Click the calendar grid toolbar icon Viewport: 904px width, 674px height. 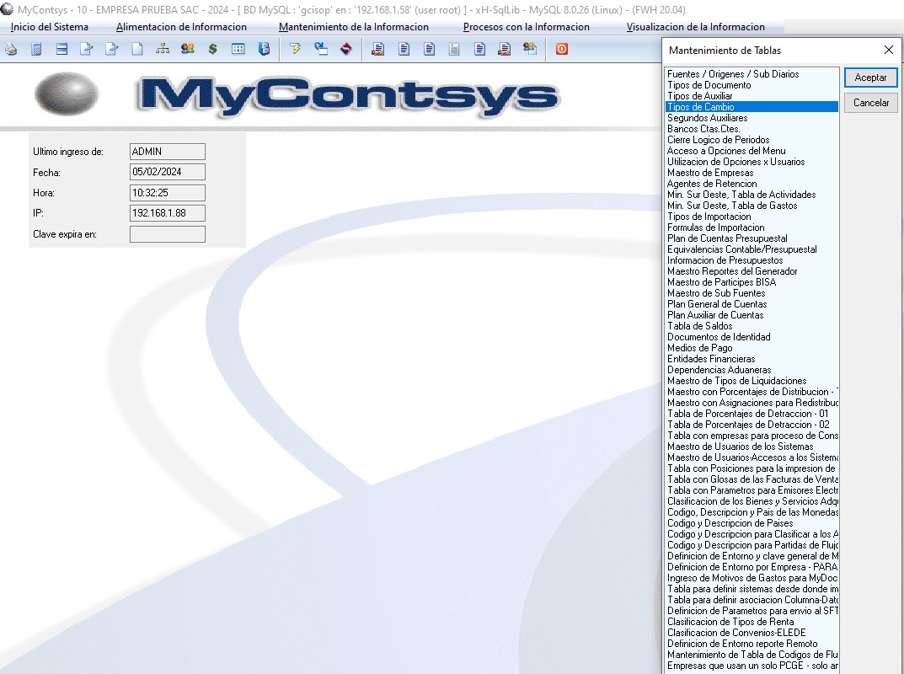pyautogui.click(x=238, y=49)
